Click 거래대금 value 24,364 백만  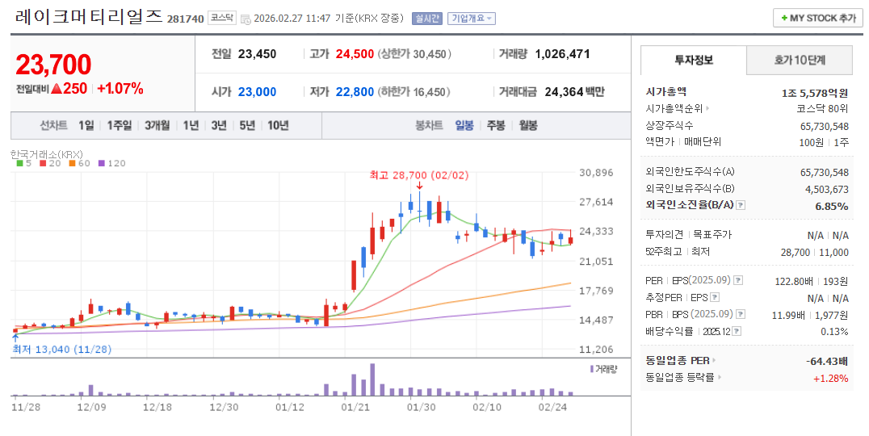(x=575, y=92)
